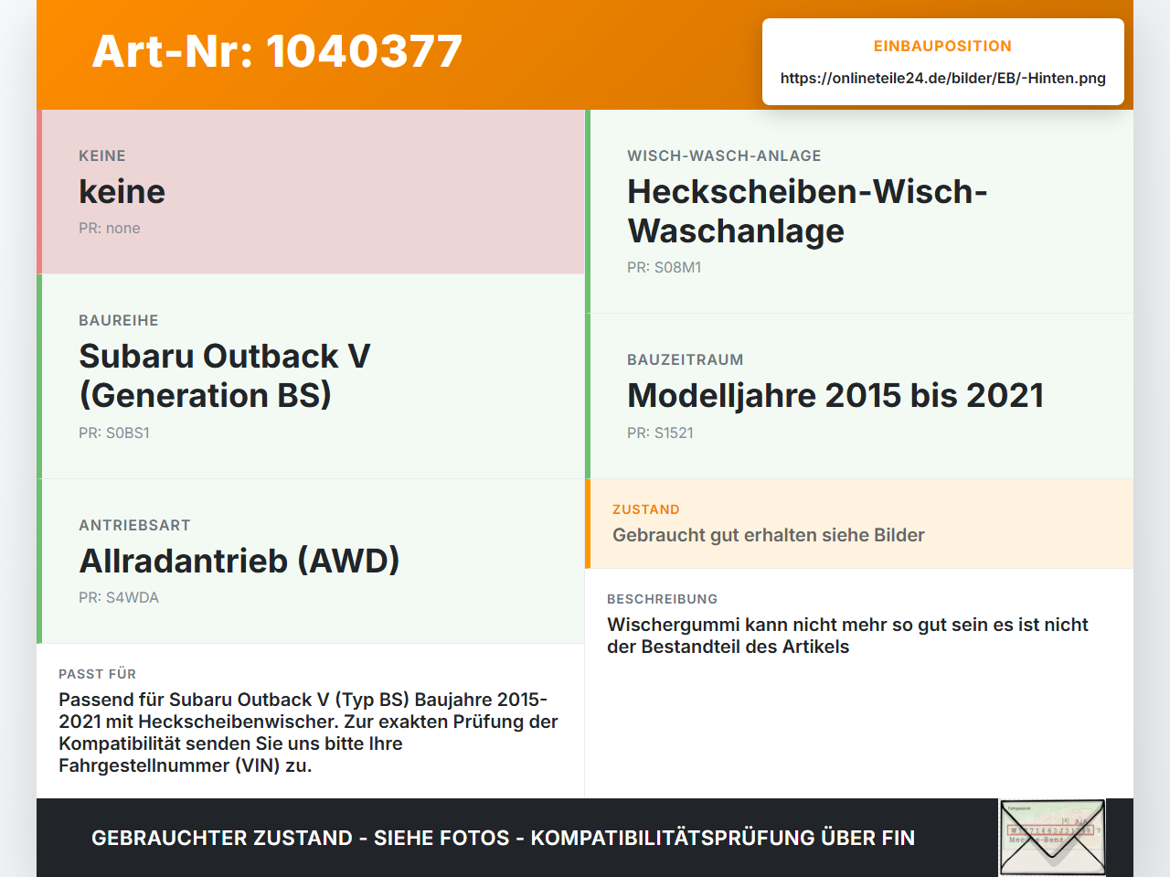Image resolution: width=1170 pixels, height=877 pixels.
Task: Select the Subaru Outback V Baureihe card
Action: coord(311,377)
